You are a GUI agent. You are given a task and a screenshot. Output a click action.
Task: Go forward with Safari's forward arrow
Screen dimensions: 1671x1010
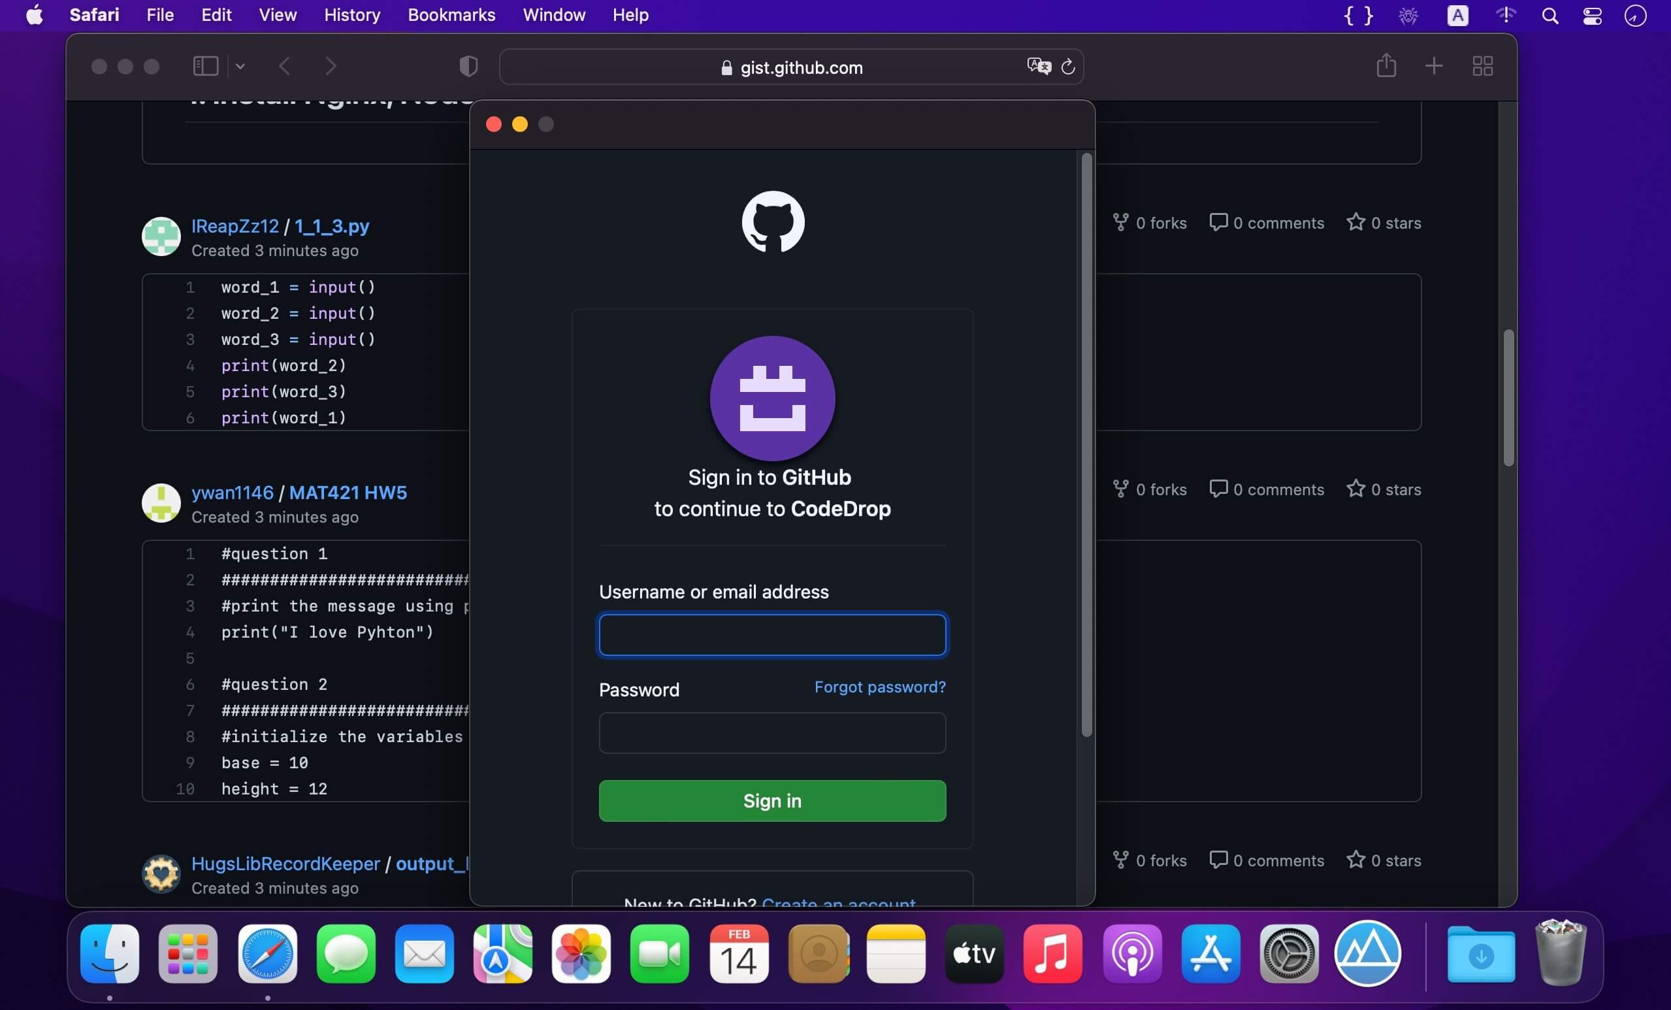point(331,66)
